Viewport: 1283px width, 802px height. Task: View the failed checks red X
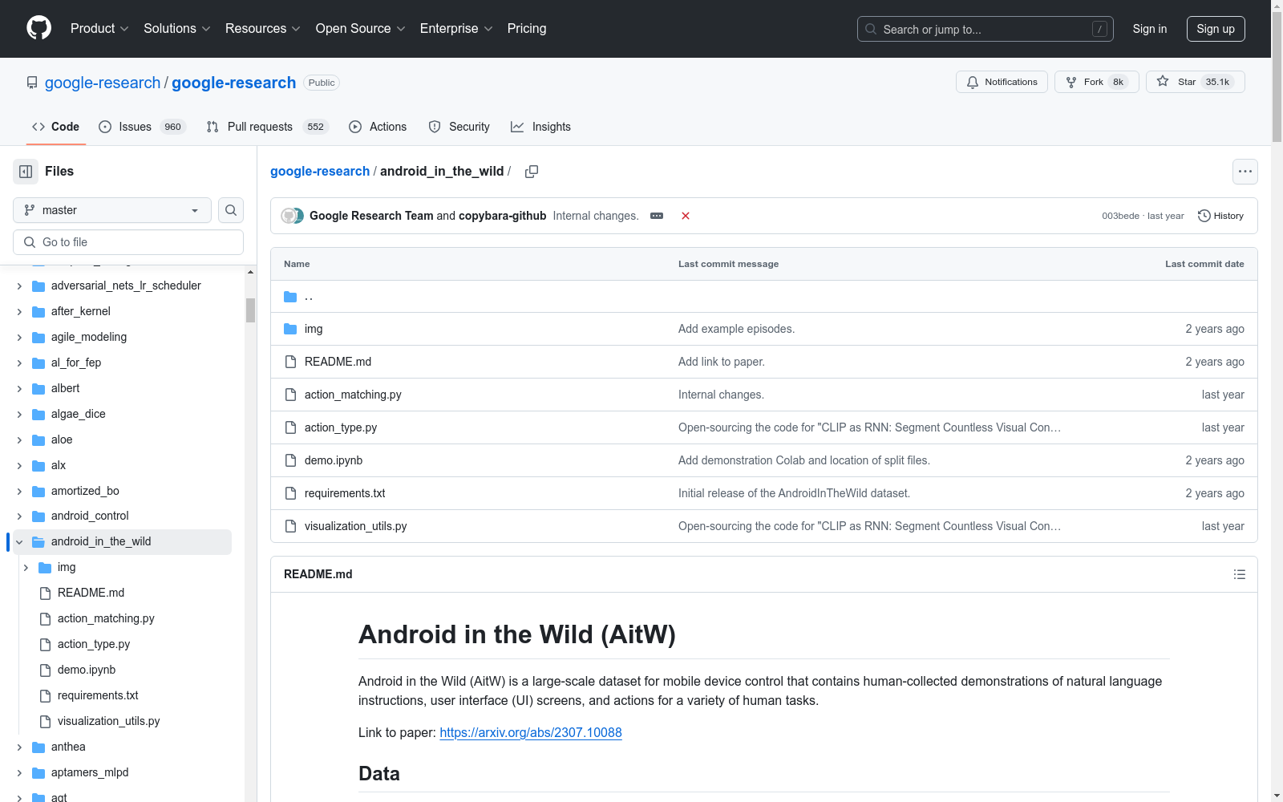(686, 216)
